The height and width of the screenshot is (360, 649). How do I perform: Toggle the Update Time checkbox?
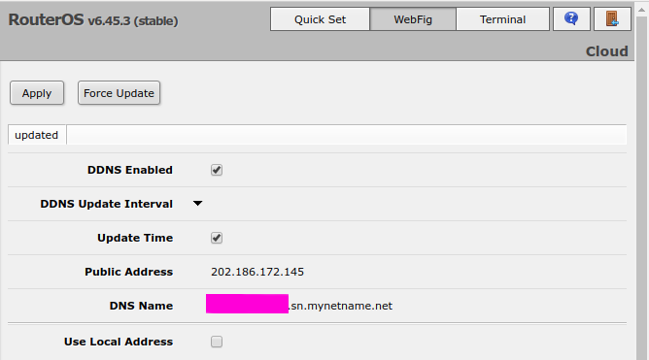217,238
